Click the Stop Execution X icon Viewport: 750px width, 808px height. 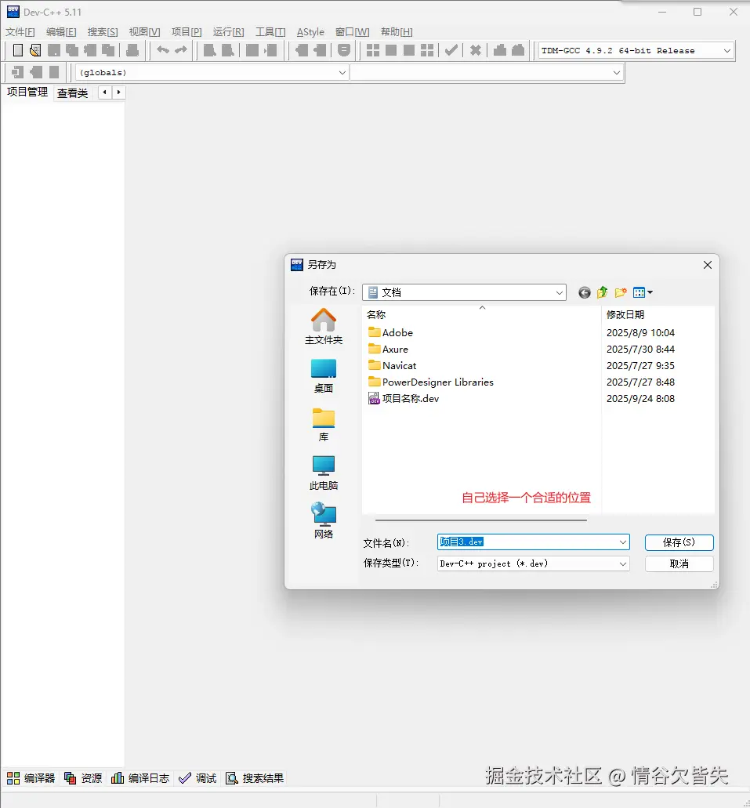(475, 50)
